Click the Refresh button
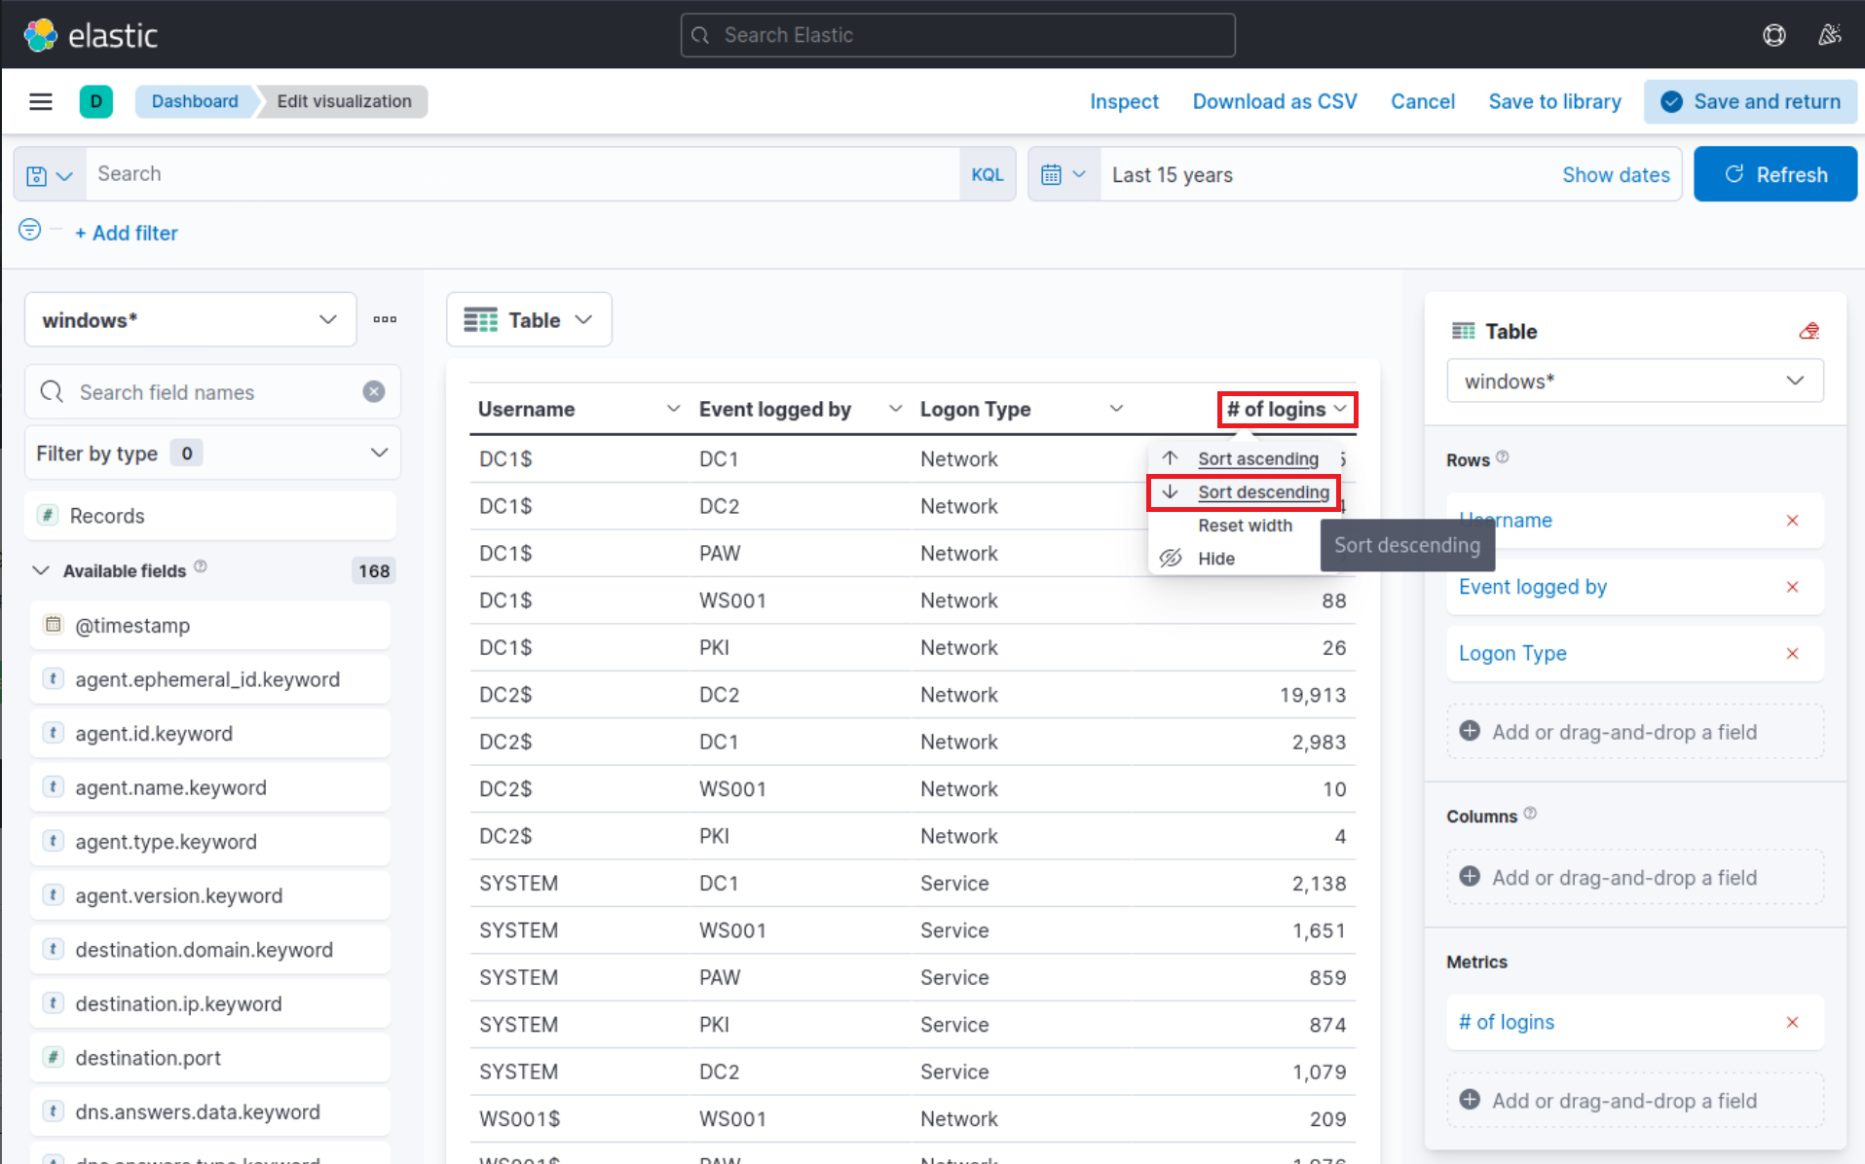1865x1164 pixels. tap(1775, 173)
